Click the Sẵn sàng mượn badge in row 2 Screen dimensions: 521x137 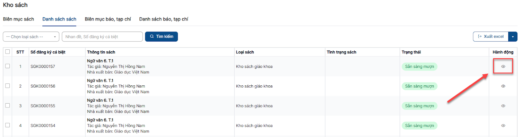tap(419, 86)
